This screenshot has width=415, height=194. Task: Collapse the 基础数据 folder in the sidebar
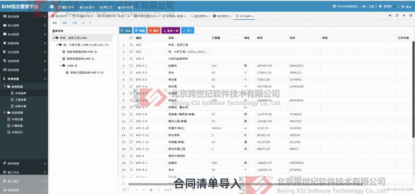click(x=5, y=86)
